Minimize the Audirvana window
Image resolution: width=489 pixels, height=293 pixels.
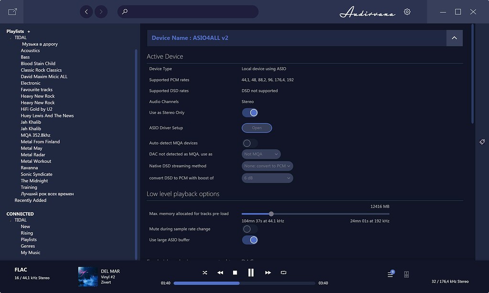tap(443, 12)
